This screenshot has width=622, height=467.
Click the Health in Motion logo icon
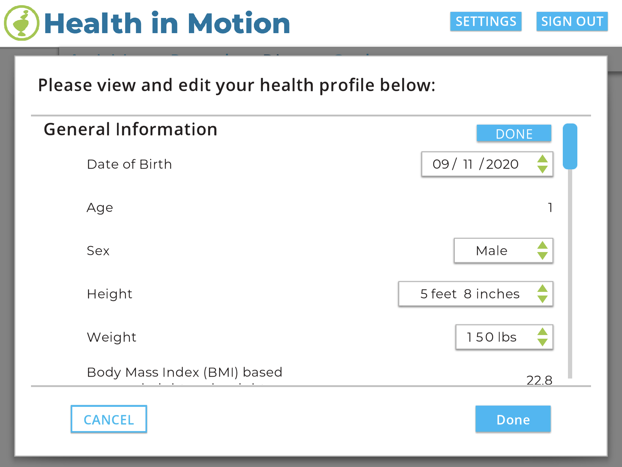(22, 23)
